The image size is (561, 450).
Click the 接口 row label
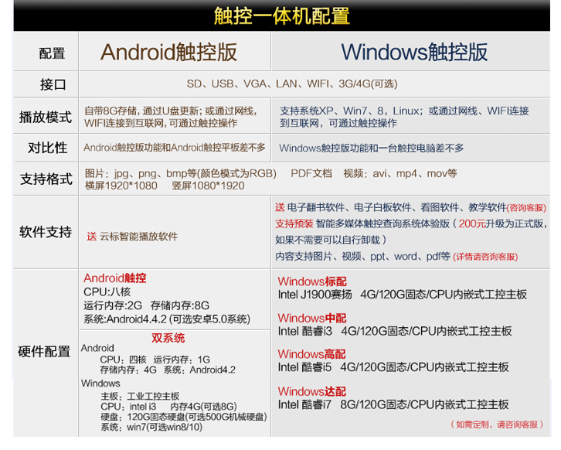pyautogui.click(x=53, y=85)
